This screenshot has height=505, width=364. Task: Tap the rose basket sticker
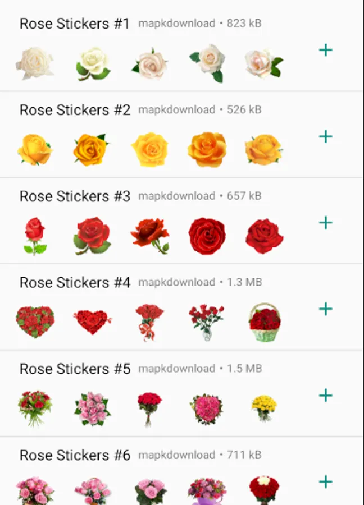(x=265, y=323)
